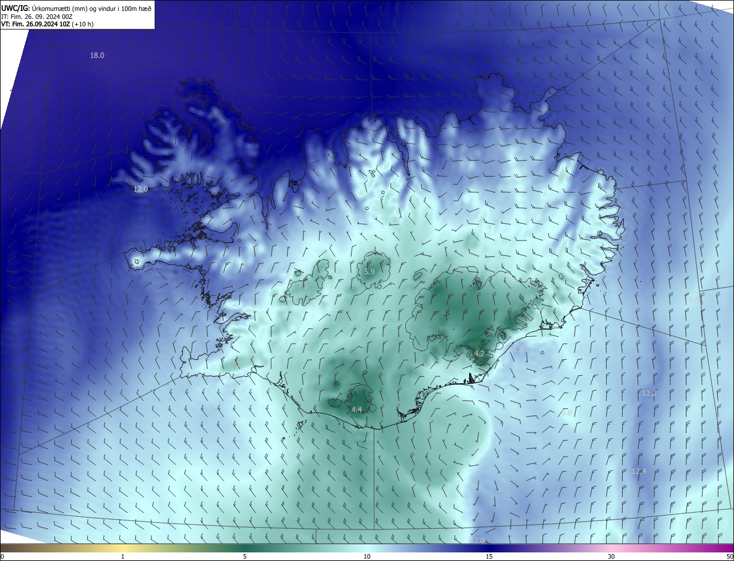Image resolution: width=734 pixels, height=561 pixels.
Task: Click the 12.4 value label over the sea
Action: tap(639, 472)
